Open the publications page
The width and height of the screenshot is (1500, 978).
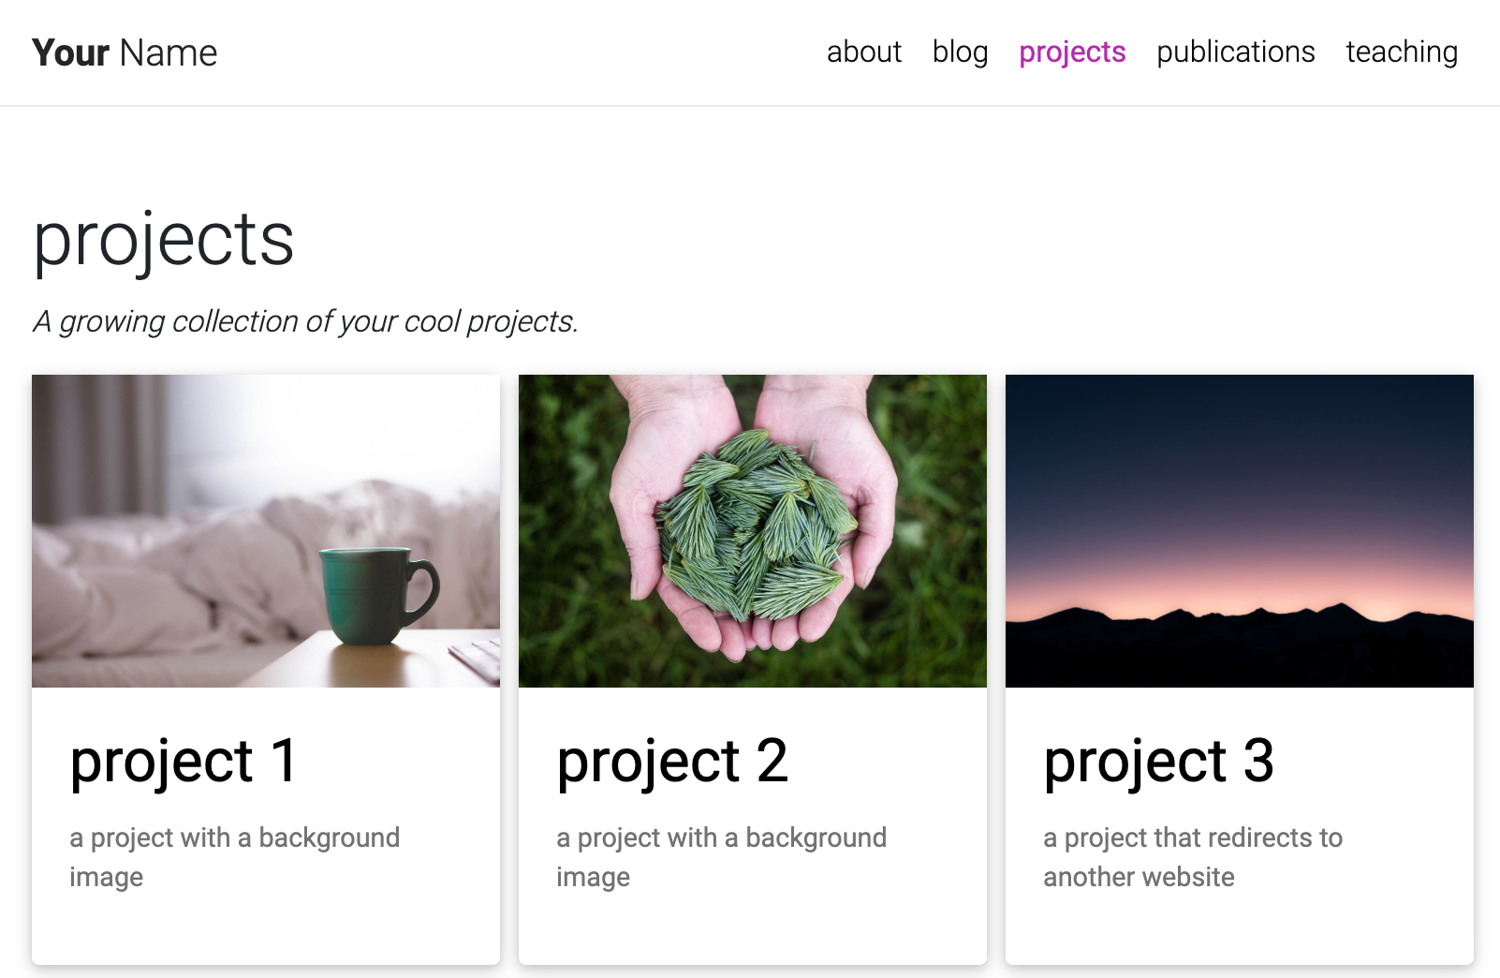pyautogui.click(x=1235, y=52)
